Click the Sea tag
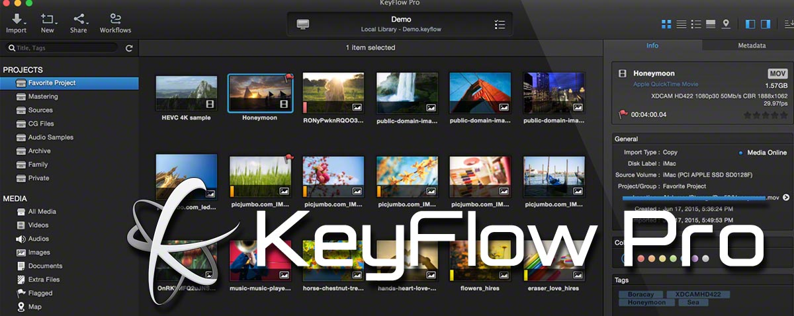Image resolution: width=794 pixels, height=316 pixels. (692, 302)
